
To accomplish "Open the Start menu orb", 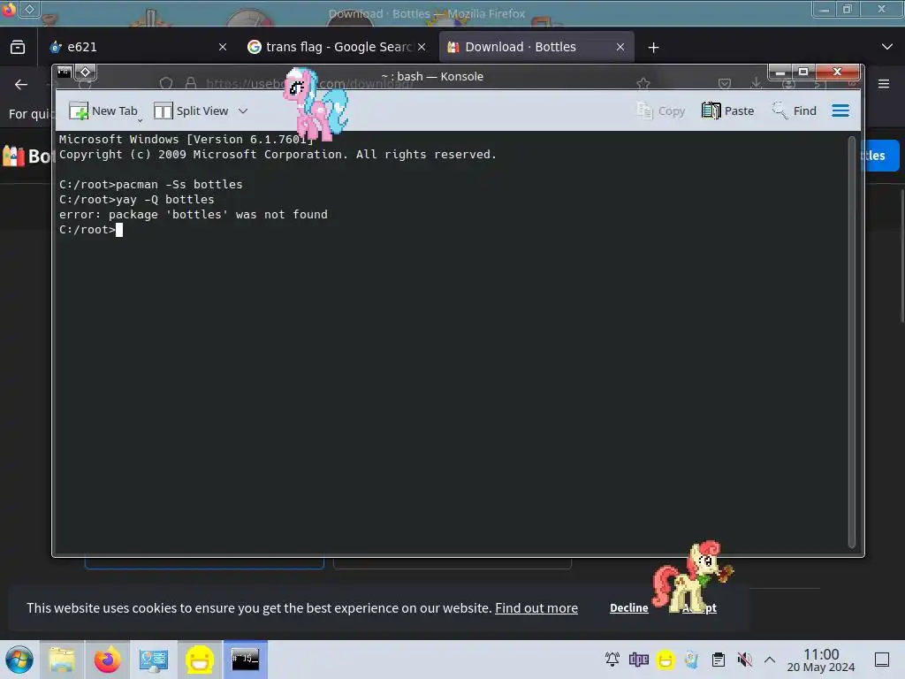I will (x=19, y=660).
